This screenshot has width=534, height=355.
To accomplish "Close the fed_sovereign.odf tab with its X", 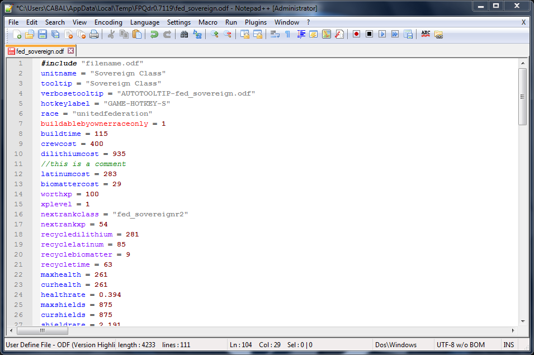I will click(70, 51).
